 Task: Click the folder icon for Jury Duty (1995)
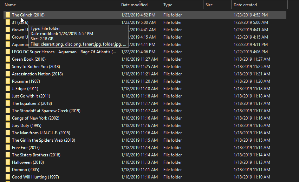click(8, 126)
